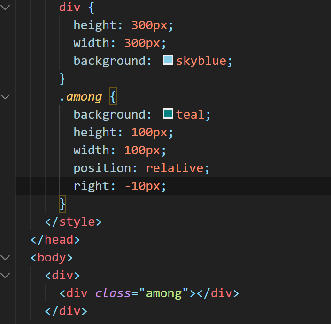331x324 pixels.
Task: Collapse the .among rule fold chevron
Action: pyautogui.click(x=5, y=97)
